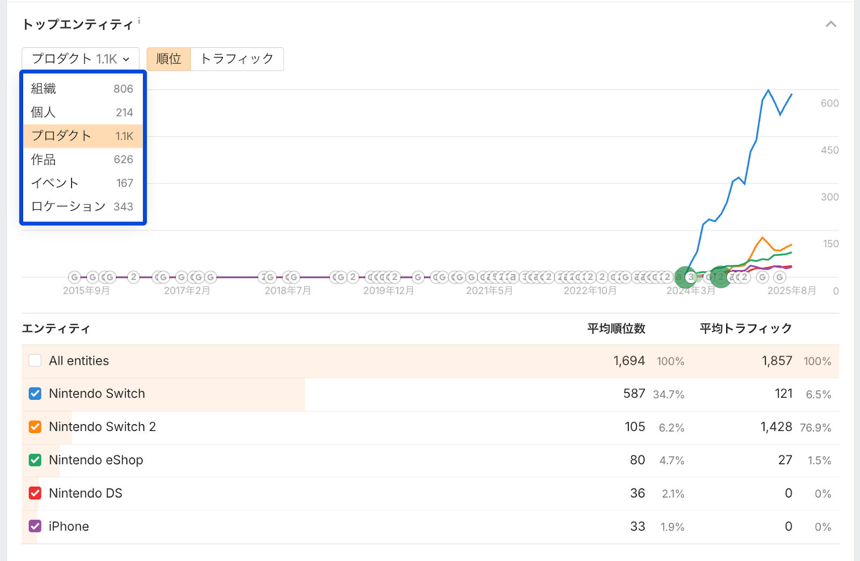The height and width of the screenshot is (561, 860).
Task: Pick イベント from the dropdown
Action: point(82,183)
